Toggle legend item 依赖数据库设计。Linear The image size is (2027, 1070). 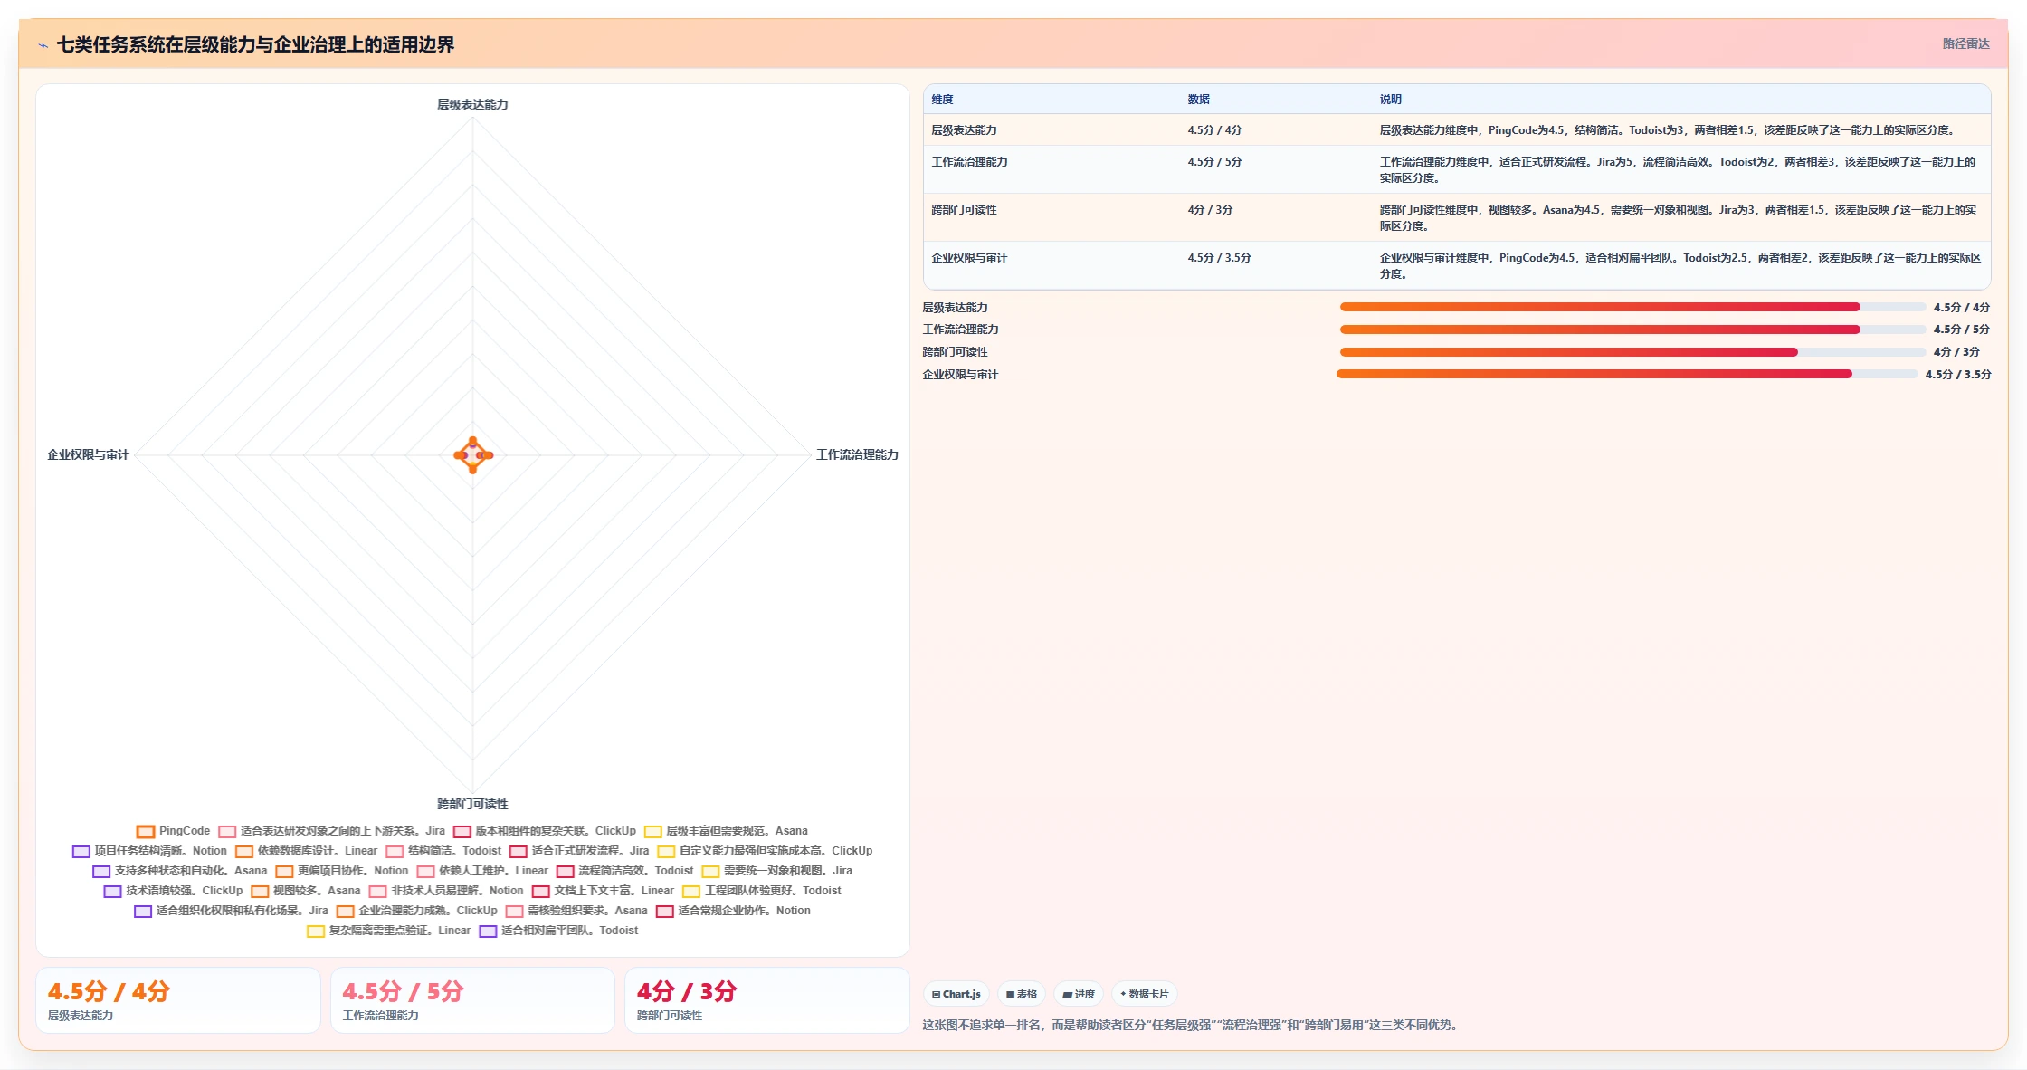tap(306, 851)
